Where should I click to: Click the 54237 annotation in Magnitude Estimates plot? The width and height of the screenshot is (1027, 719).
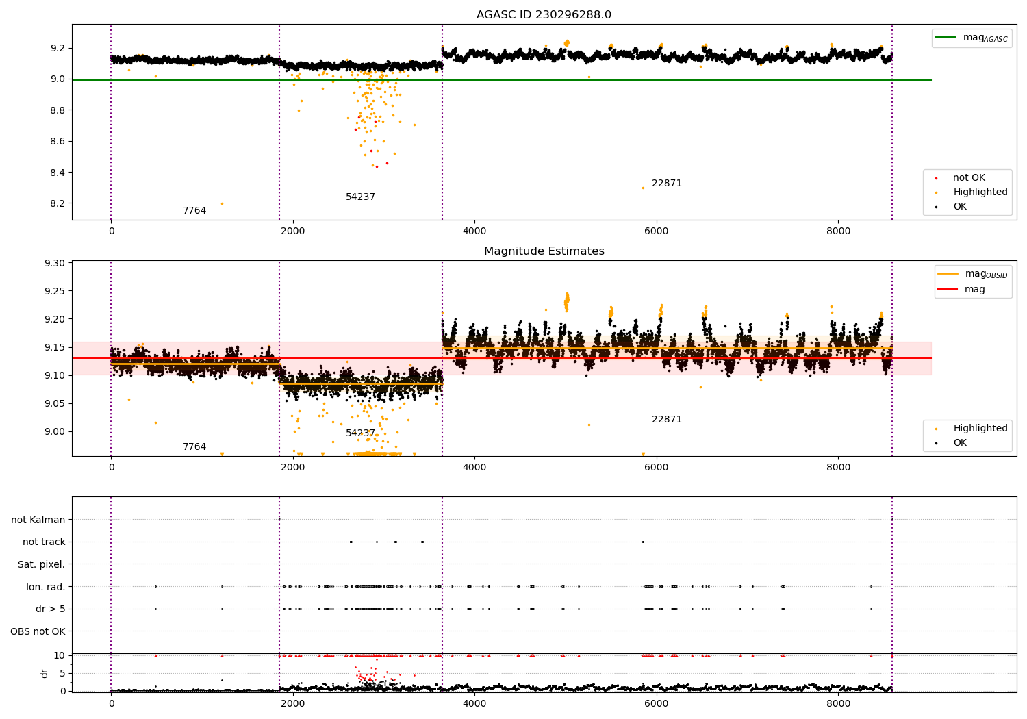pyautogui.click(x=360, y=433)
